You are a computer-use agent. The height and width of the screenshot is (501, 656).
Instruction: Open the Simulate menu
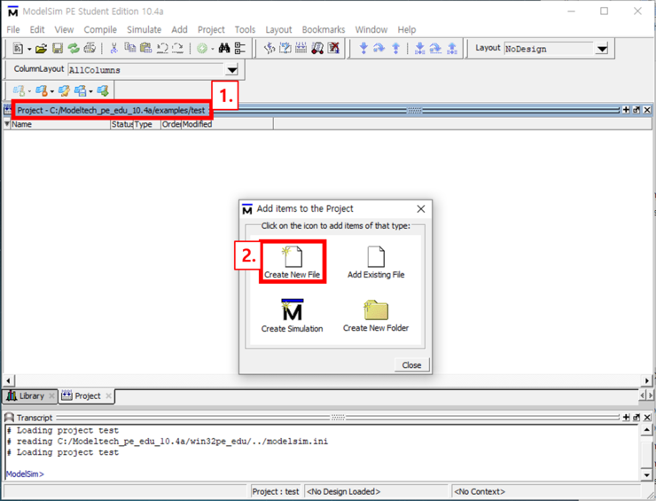coord(144,30)
